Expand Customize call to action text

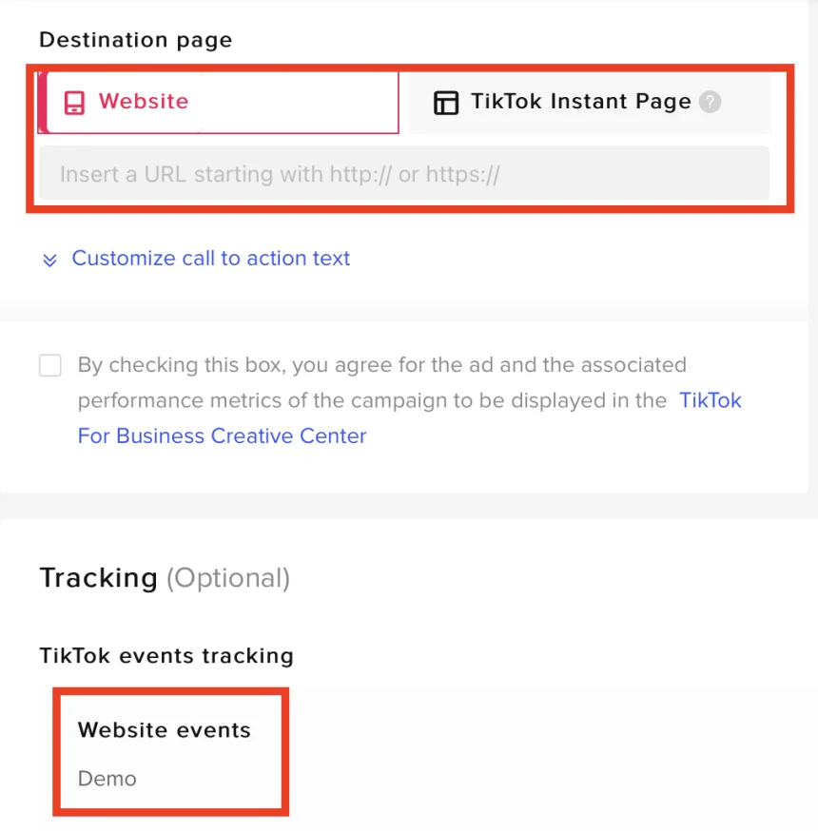[x=210, y=259]
